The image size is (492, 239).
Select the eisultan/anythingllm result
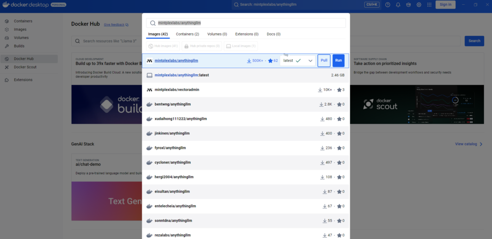246,191
